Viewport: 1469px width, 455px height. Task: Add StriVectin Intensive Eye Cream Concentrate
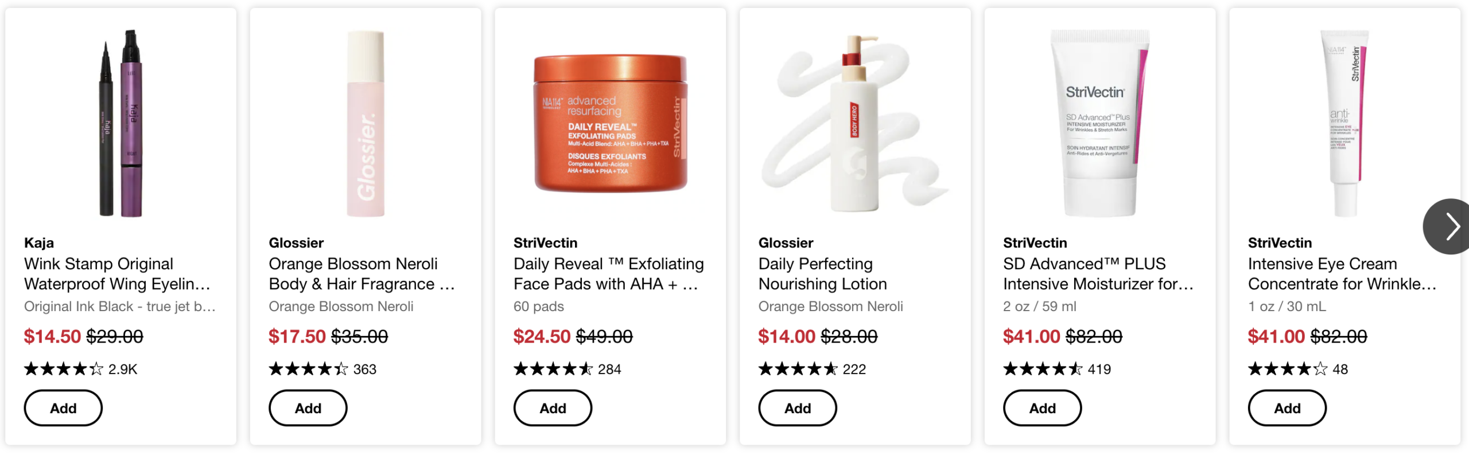pos(1287,408)
